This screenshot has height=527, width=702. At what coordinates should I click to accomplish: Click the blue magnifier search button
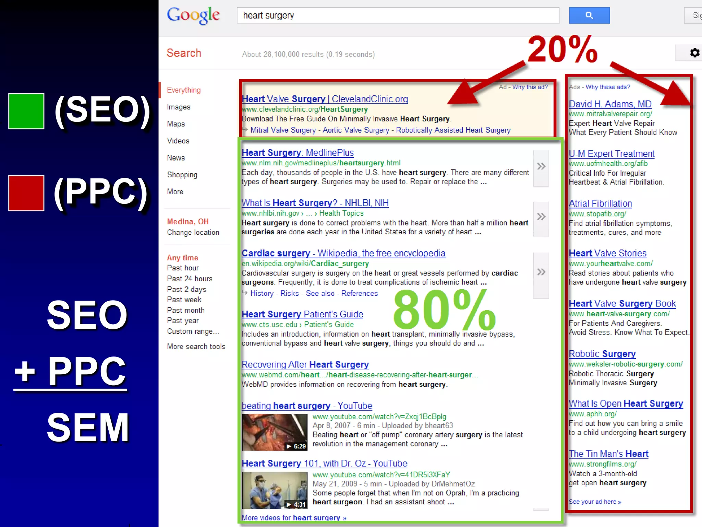[x=589, y=15]
